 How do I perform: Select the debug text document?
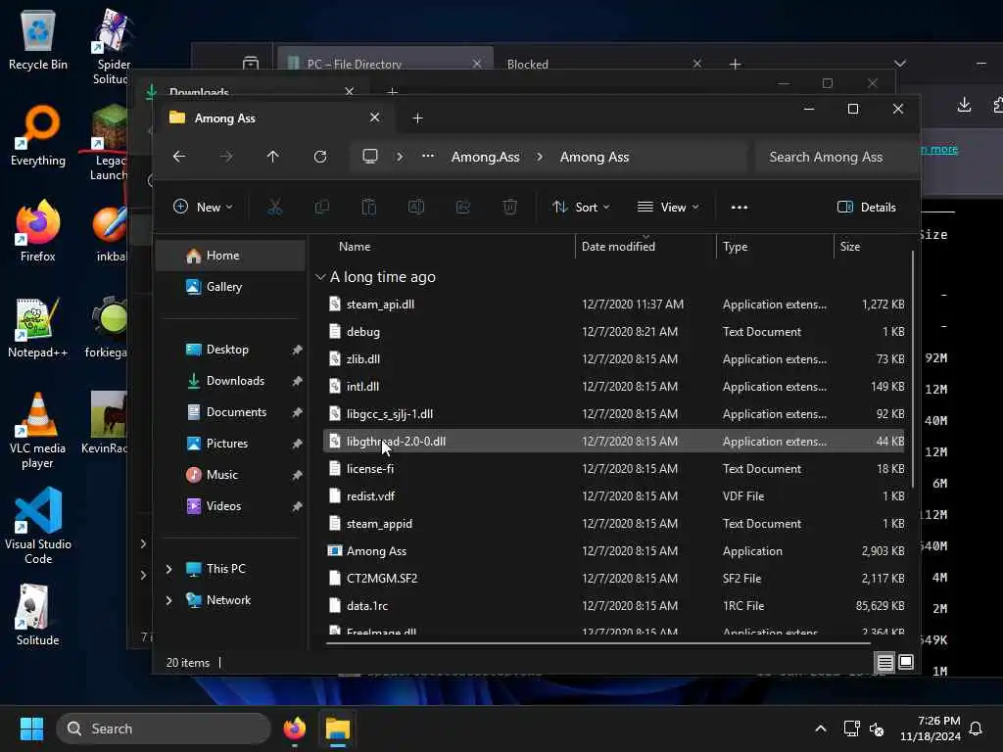pos(615,332)
